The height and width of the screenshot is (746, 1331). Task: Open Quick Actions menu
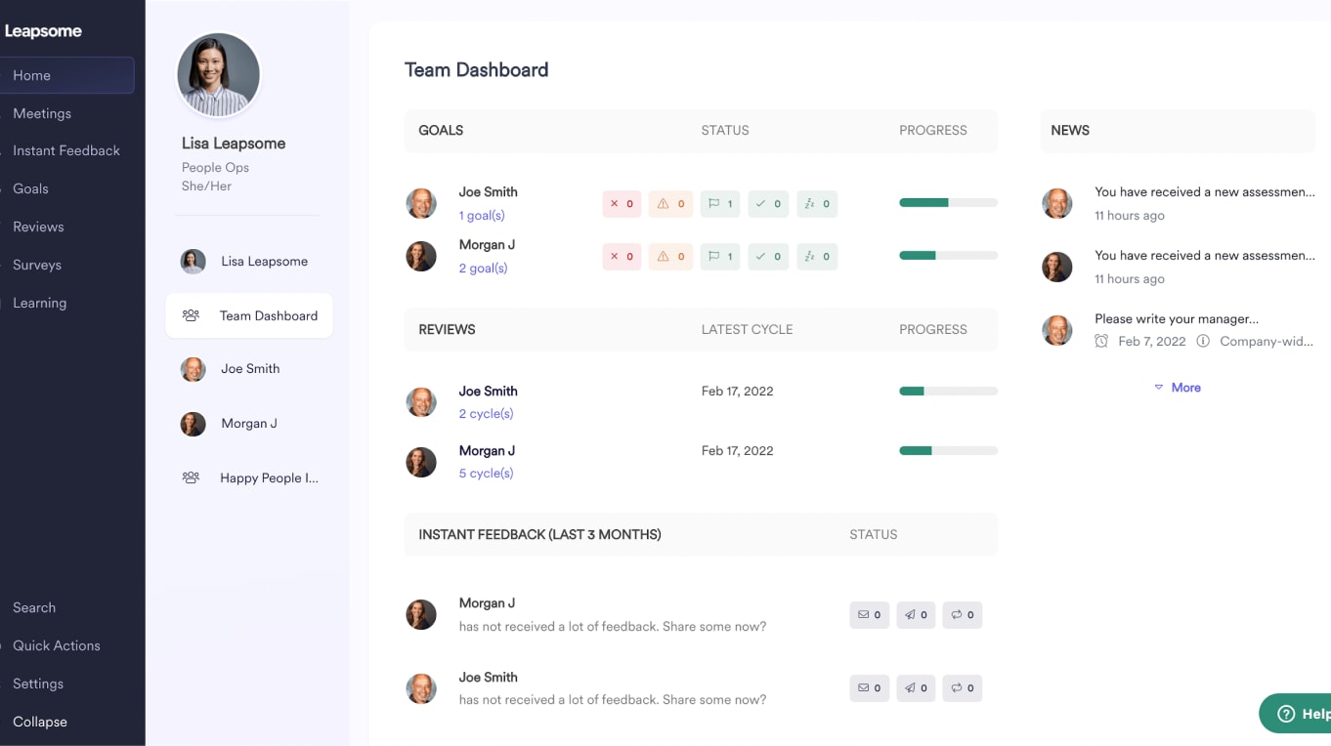[57, 645]
